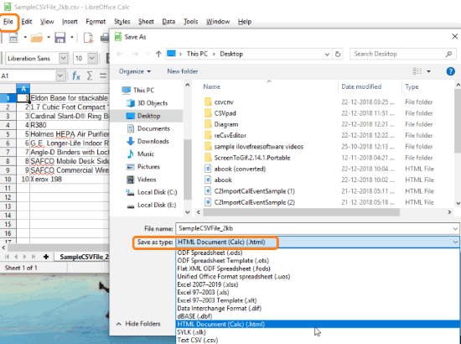The width and height of the screenshot is (461, 344).
Task: Click the reCsvEditor folder
Action: tap(230, 135)
